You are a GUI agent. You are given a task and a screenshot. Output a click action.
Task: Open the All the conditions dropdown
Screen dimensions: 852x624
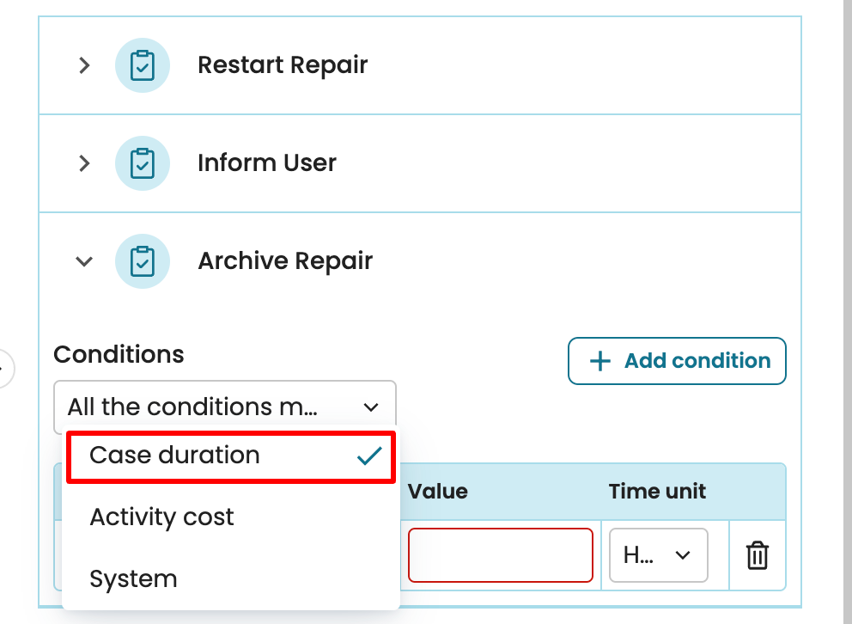coord(224,407)
